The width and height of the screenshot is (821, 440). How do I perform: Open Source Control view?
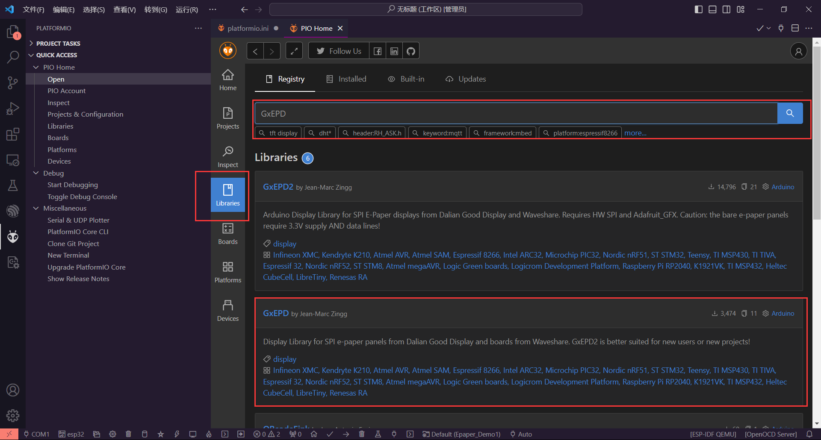(x=13, y=82)
